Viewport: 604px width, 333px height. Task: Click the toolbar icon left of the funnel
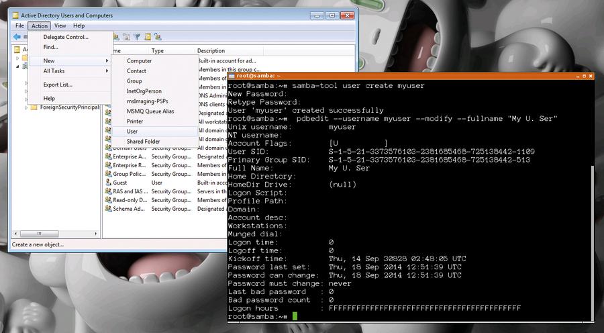tap(126, 37)
